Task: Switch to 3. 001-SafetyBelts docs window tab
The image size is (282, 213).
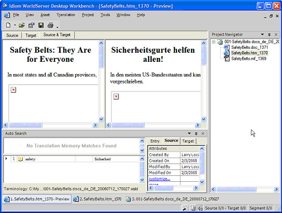Action: pos(172,199)
